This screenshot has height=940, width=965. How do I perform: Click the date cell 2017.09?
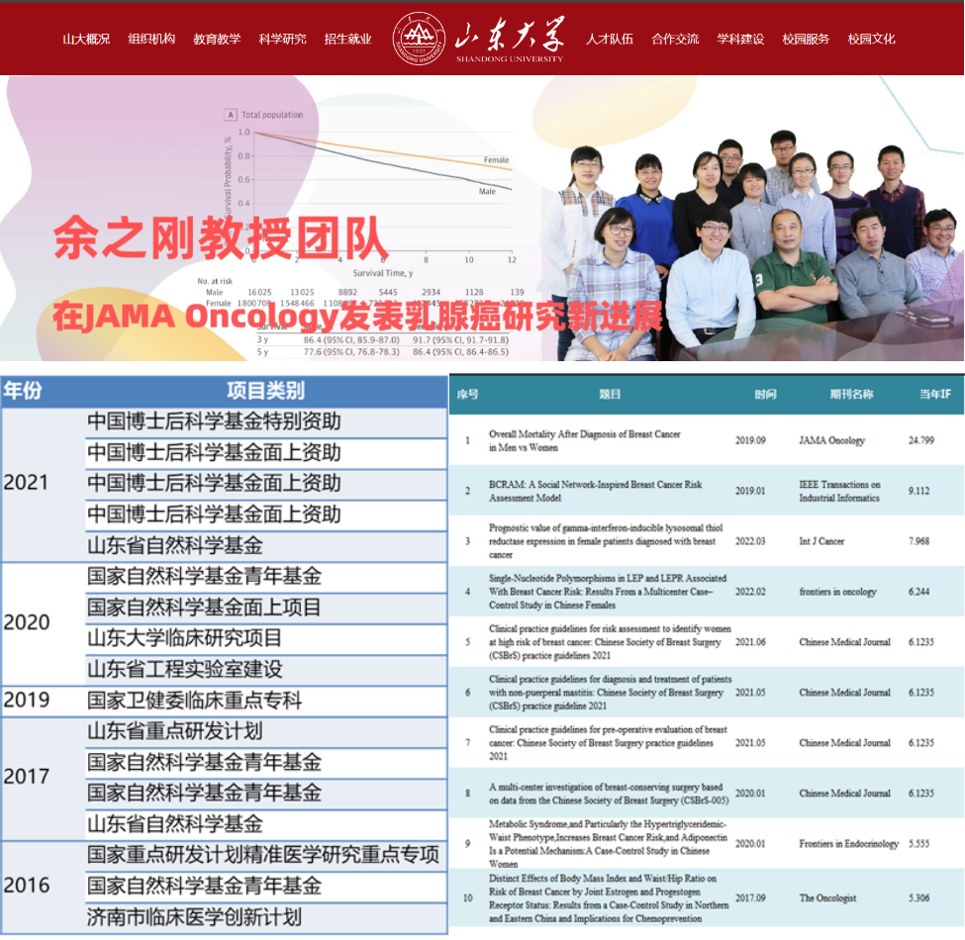(x=750, y=898)
